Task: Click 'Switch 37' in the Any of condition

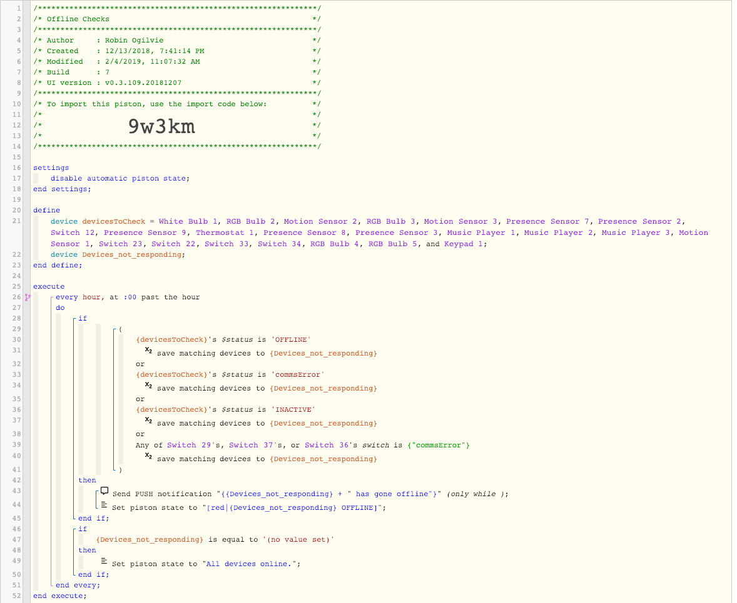Action: click(251, 445)
